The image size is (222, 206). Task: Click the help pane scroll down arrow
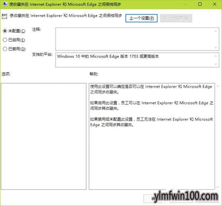click(x=218, y=187)
